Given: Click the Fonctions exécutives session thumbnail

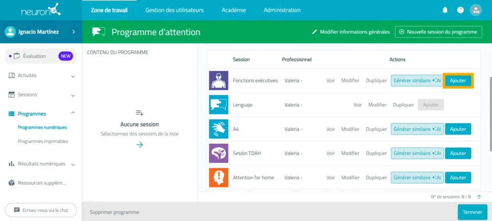Looking at the screenshot, I should pos(219,81).
